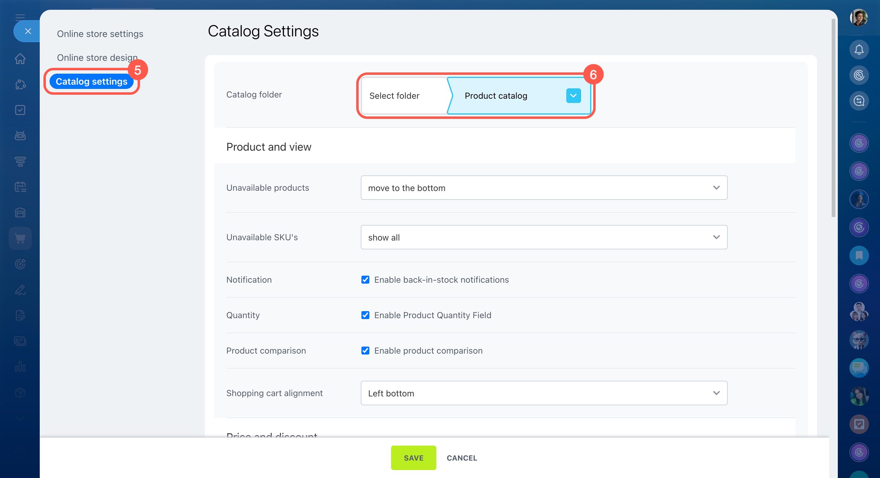Image resolution: width=880 pixels, height=478 pixels.
Task: Click the CANCEL button
Action: tap(461, 458)
